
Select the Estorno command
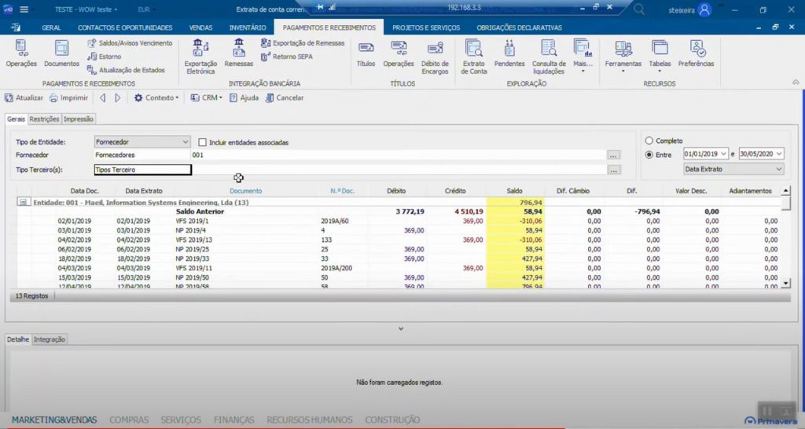click(105, 57)
